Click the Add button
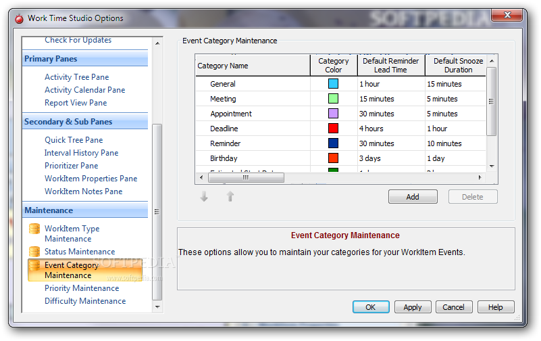 coord(413,197)
